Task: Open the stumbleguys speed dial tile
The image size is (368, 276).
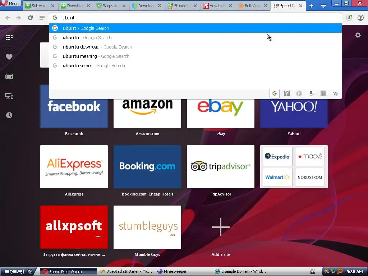Action: pos(147,227)
